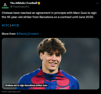Click the club crest on the jacket
Screen dimensions: 101x94
coord(63,89)
